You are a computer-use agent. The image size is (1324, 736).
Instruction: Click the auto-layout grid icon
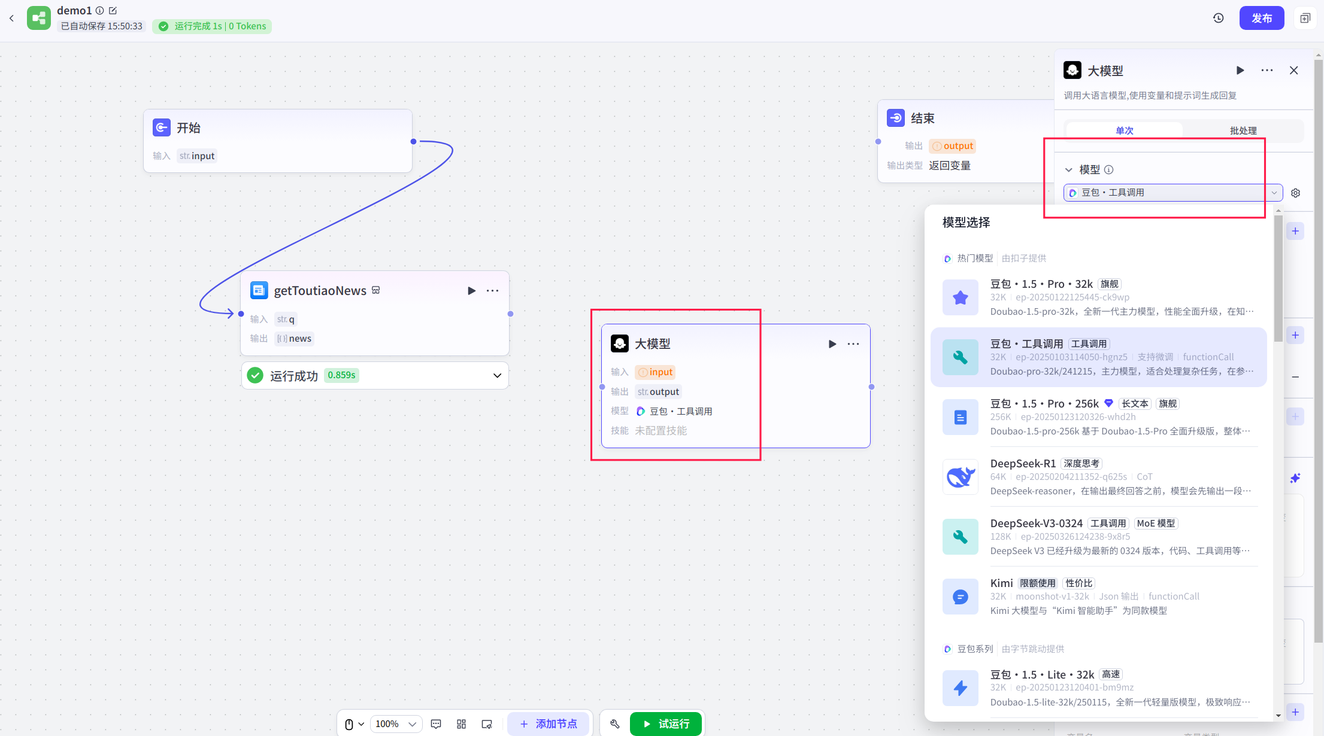[461, 724]
